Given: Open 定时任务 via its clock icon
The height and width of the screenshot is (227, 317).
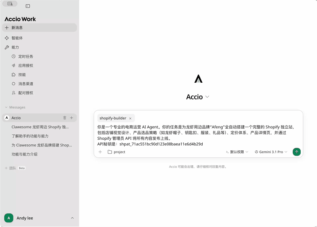Looking at the screenshot, I should click(13, 56).
